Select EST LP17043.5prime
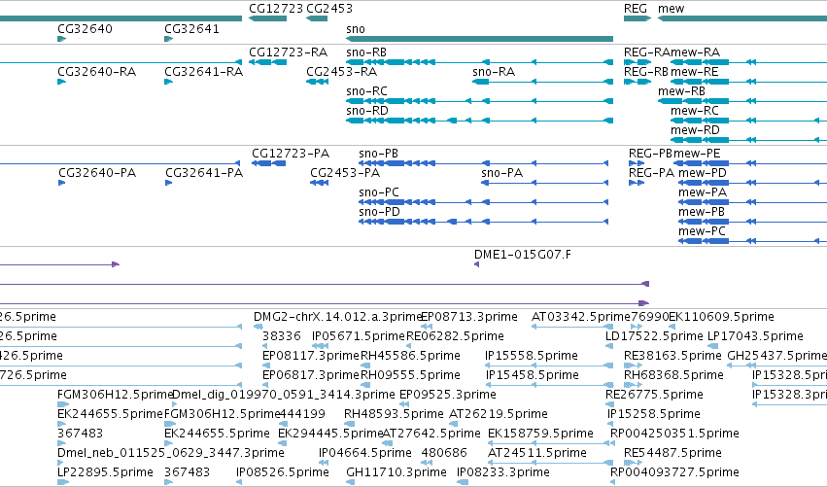 (x=755, y=336)
